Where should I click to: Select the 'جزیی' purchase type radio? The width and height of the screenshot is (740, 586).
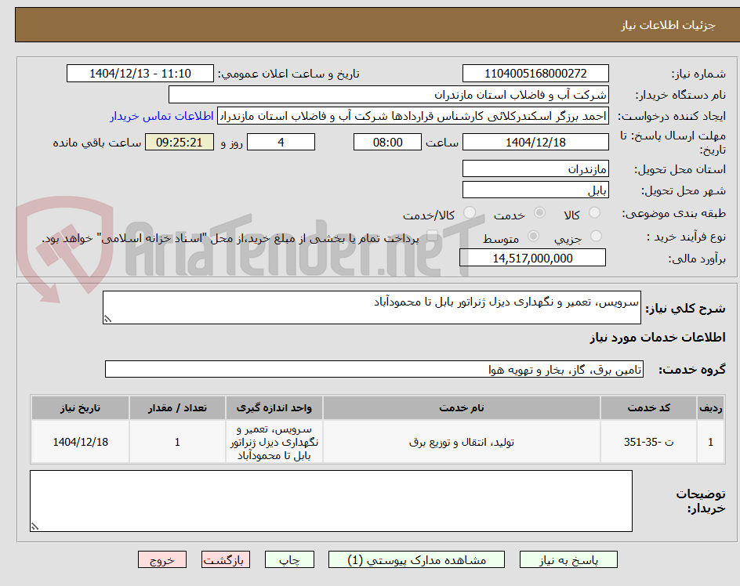[596, 237]
